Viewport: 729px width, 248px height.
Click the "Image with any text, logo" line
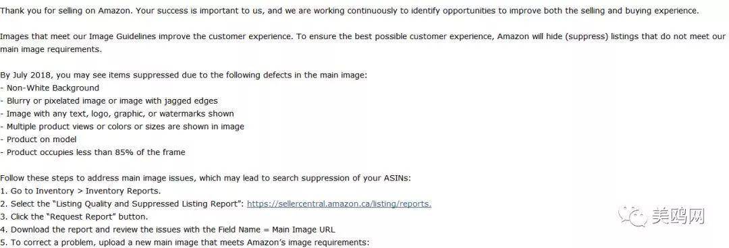coord(117,113)
